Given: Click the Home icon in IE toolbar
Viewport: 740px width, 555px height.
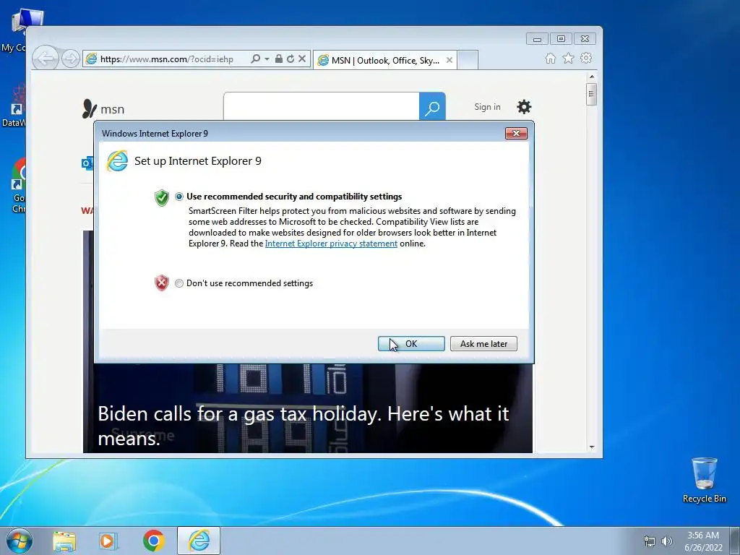Looking at the screenshot, I should [x=550, y=58].
